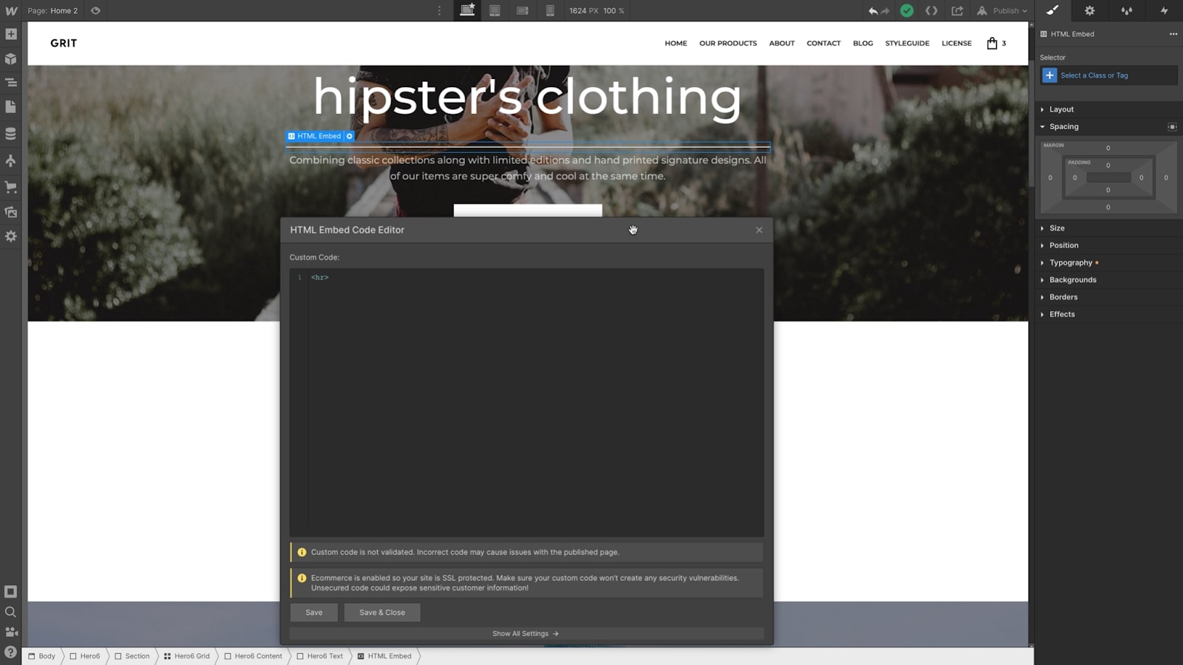Switch to the Interactions lightning tab
Screen dimensions: 1183x665
coord(1164,10)
